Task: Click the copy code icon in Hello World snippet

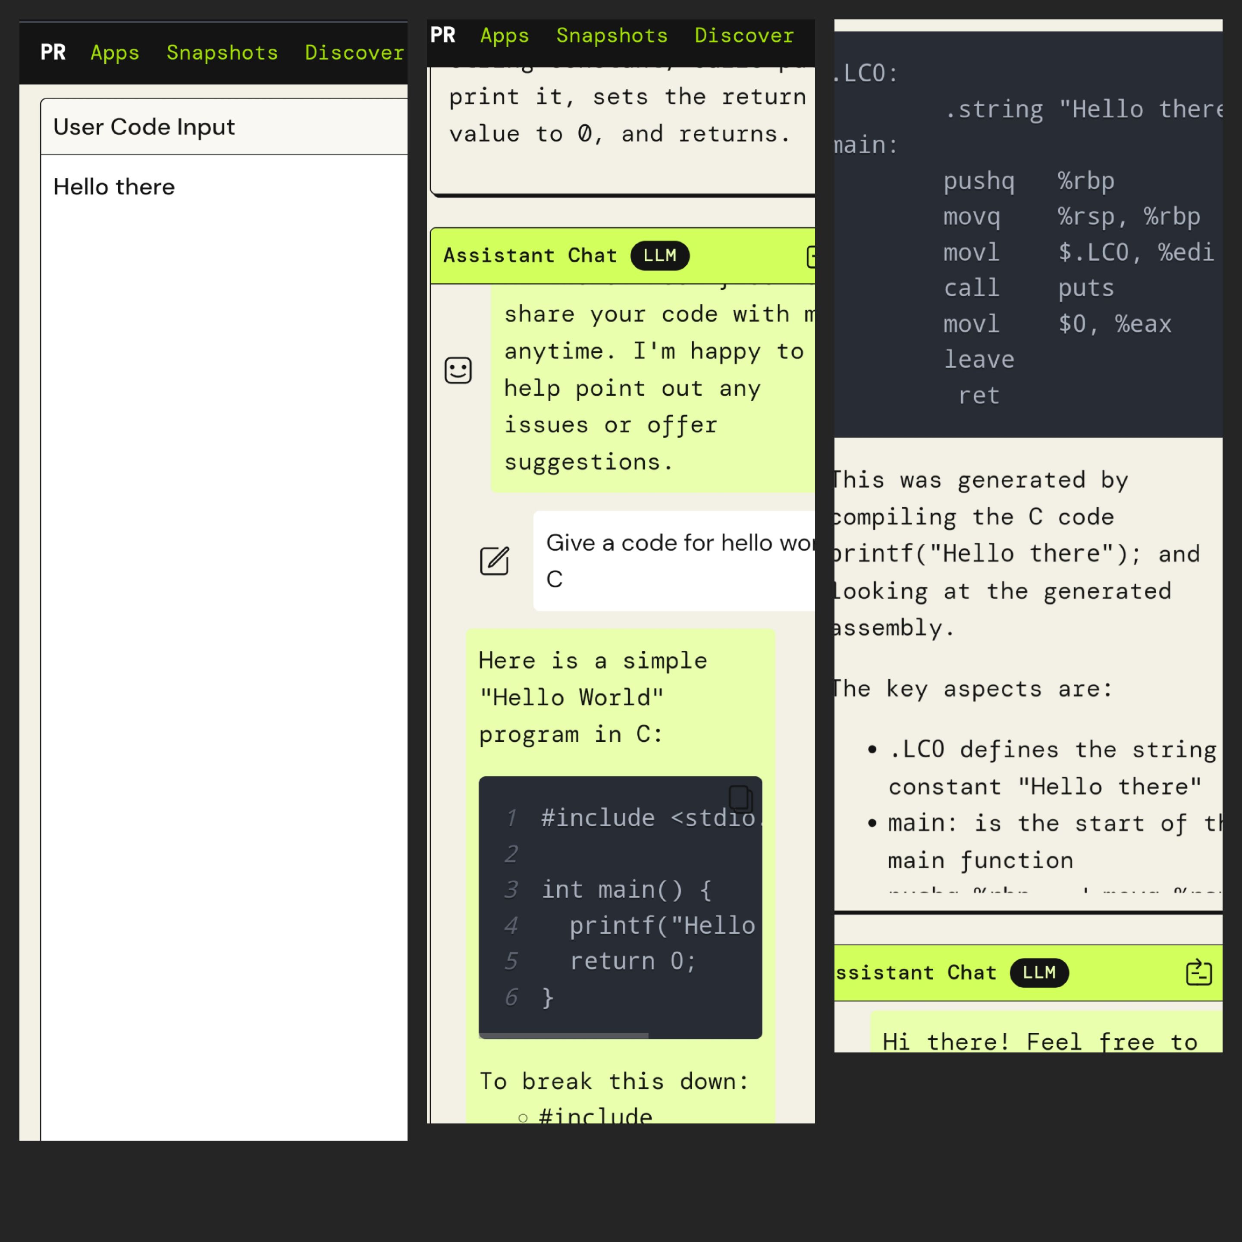Action: [740, 798]
